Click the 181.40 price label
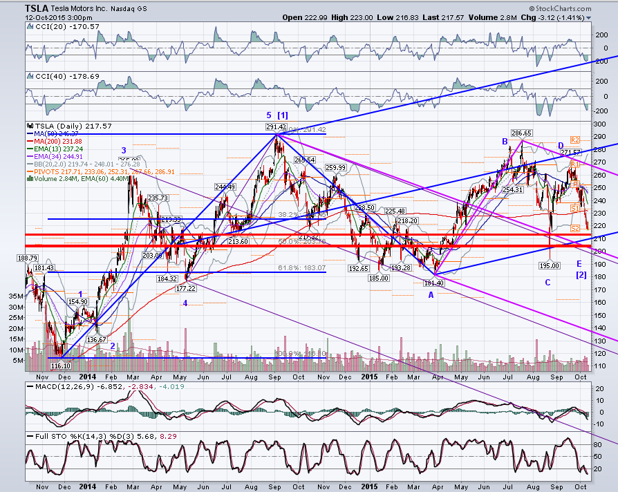 point(433,283)
